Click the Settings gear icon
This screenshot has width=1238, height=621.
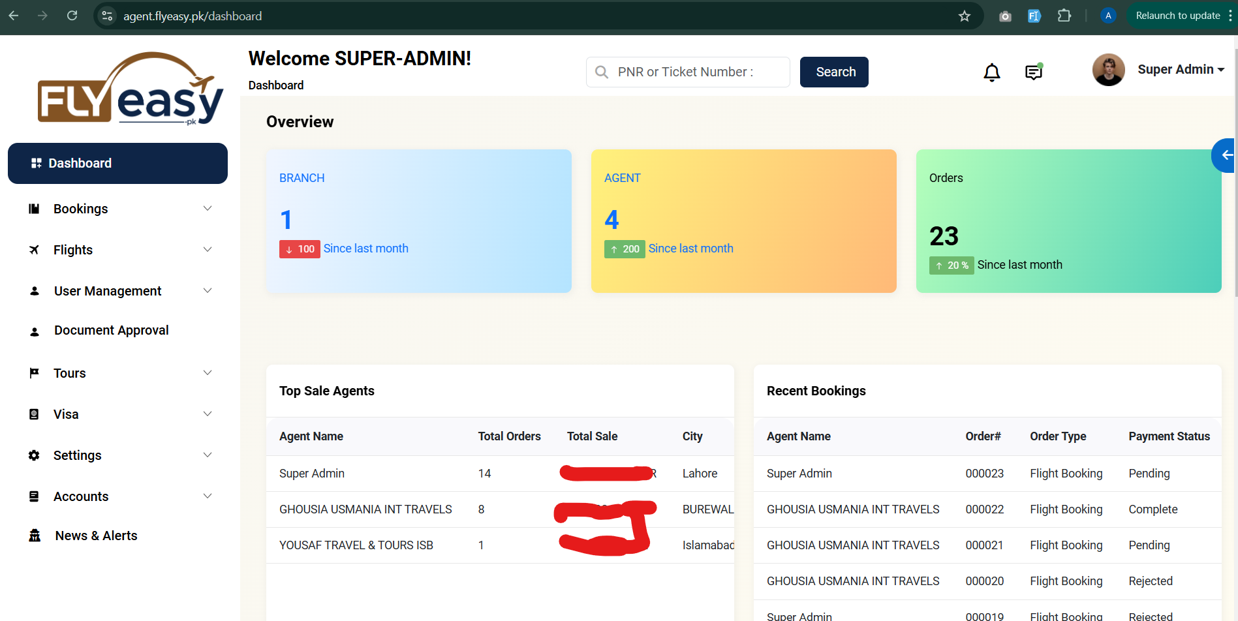pyautogui.click(x=34, y=455)
